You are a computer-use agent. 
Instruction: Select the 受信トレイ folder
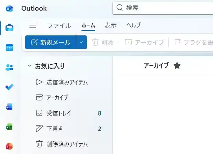pos(58,113)
